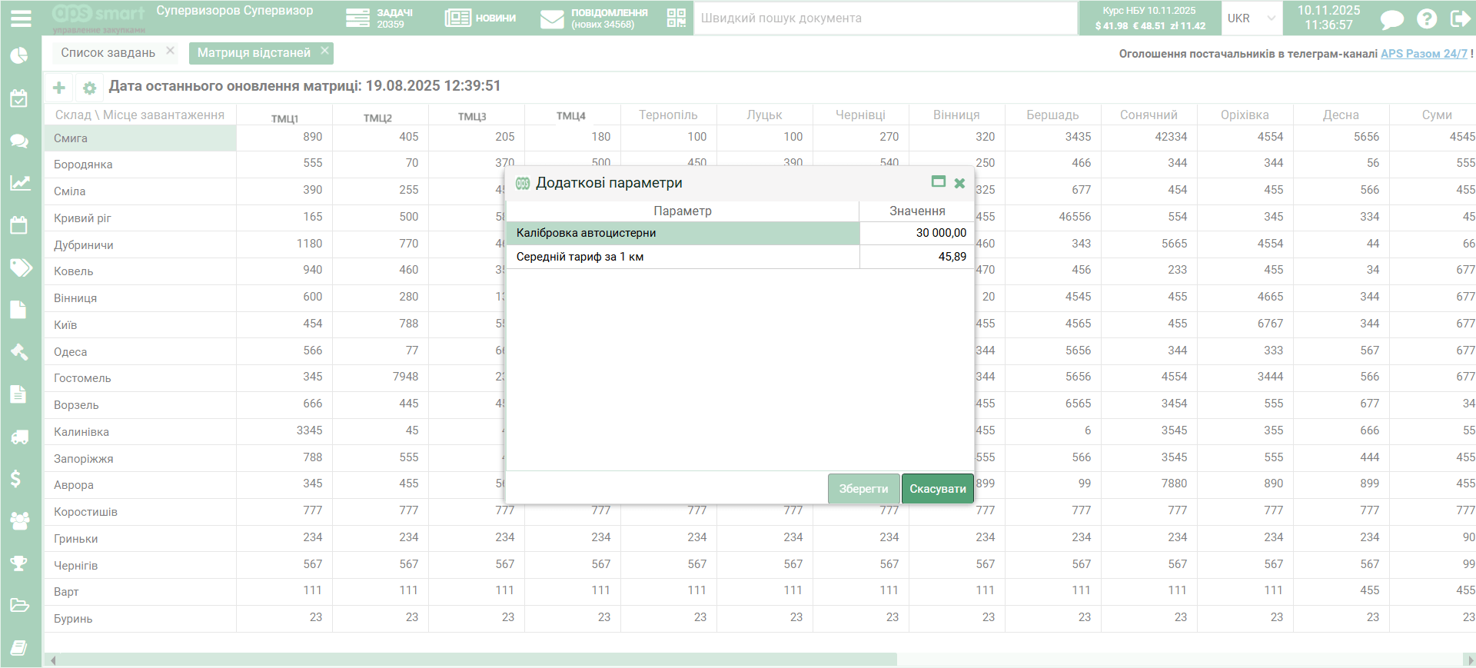Open the help question mark icon

1427,18
